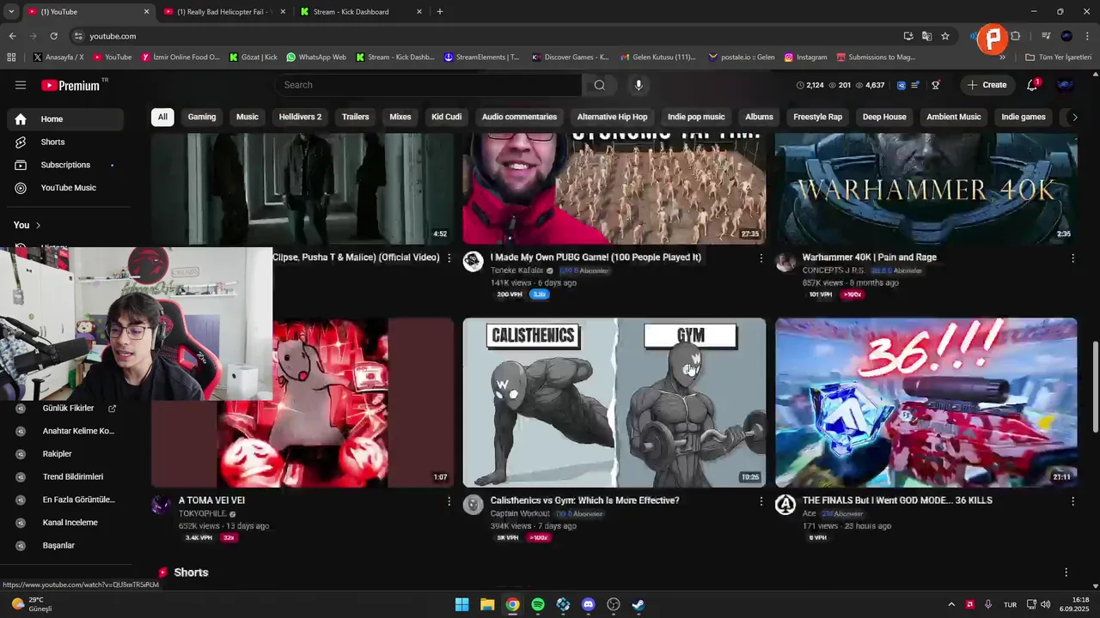The width and height of the screenshot is (1100, 618).
Task: Open Tüm Yer İşaretleri bookmarks folder
Action: (x=1058, y=58)
